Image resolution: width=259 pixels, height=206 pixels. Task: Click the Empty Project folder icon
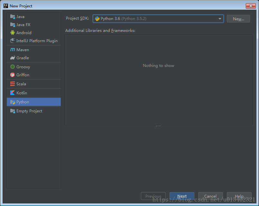(13, 111)
